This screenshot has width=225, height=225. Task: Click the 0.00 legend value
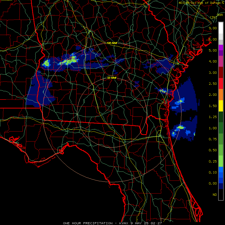click(x=213, y=183)
